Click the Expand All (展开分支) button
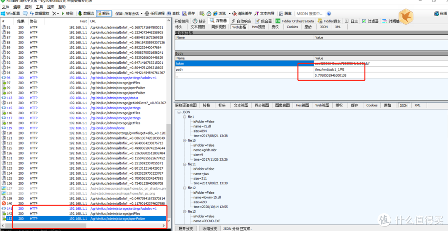This screenshot has height=231, width=448. point(185,228)
